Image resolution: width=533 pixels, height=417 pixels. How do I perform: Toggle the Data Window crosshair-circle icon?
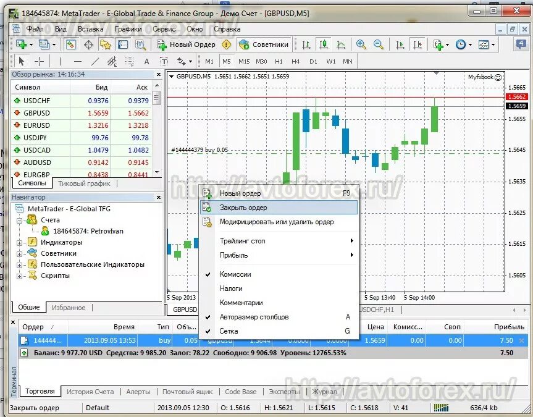pos(89,44)
